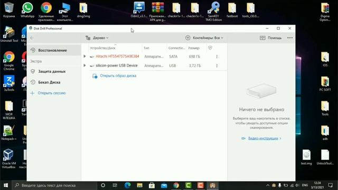Sort by Устройство/Диск column header
This screenshot has width=338, height=190.
coord(102,48)
